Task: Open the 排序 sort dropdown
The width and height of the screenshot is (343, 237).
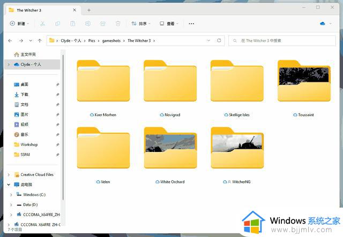Action: [140, 24]
